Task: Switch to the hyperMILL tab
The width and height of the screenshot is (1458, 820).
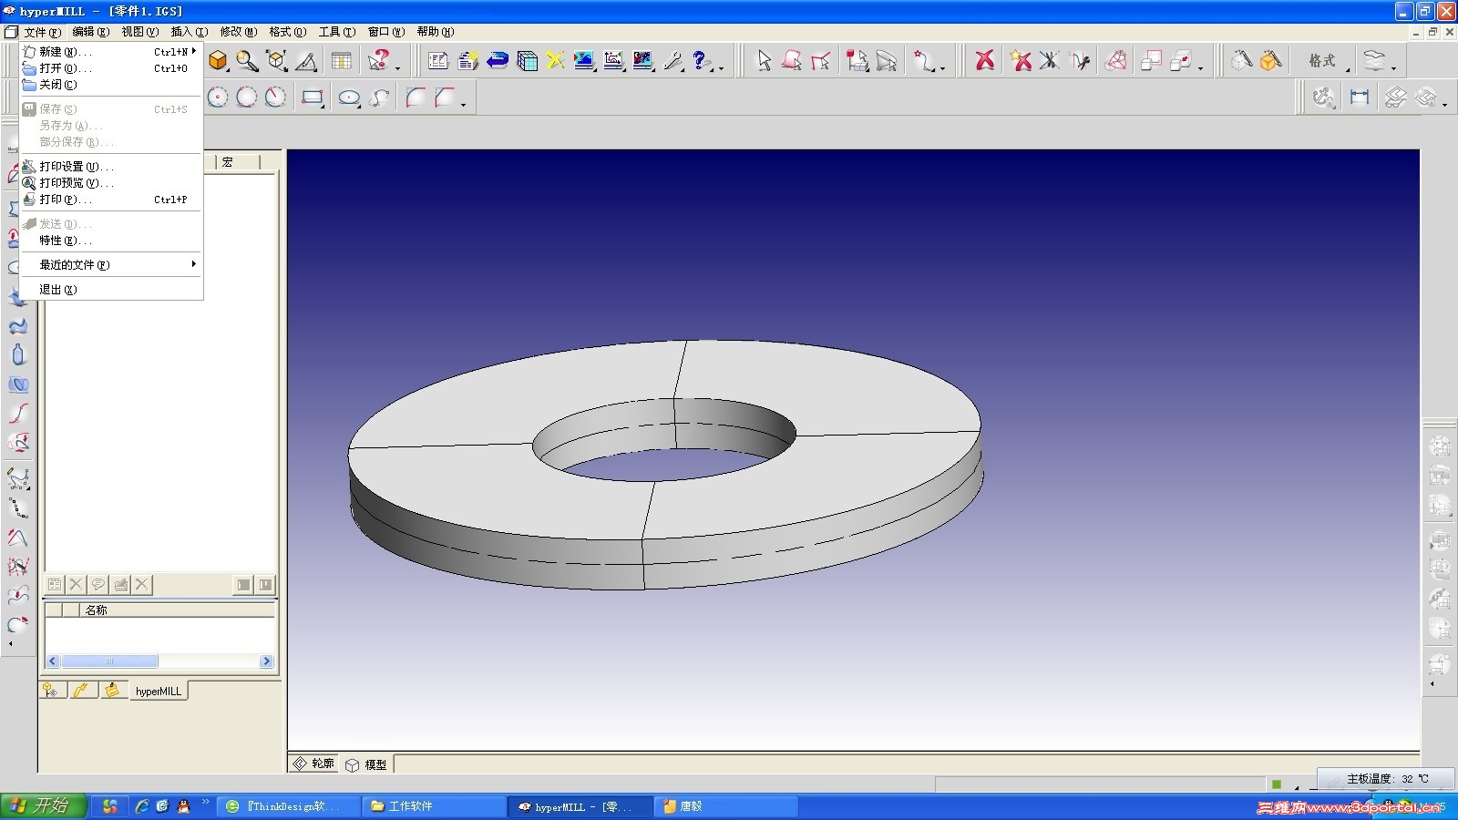Action: tap(158, 691)
